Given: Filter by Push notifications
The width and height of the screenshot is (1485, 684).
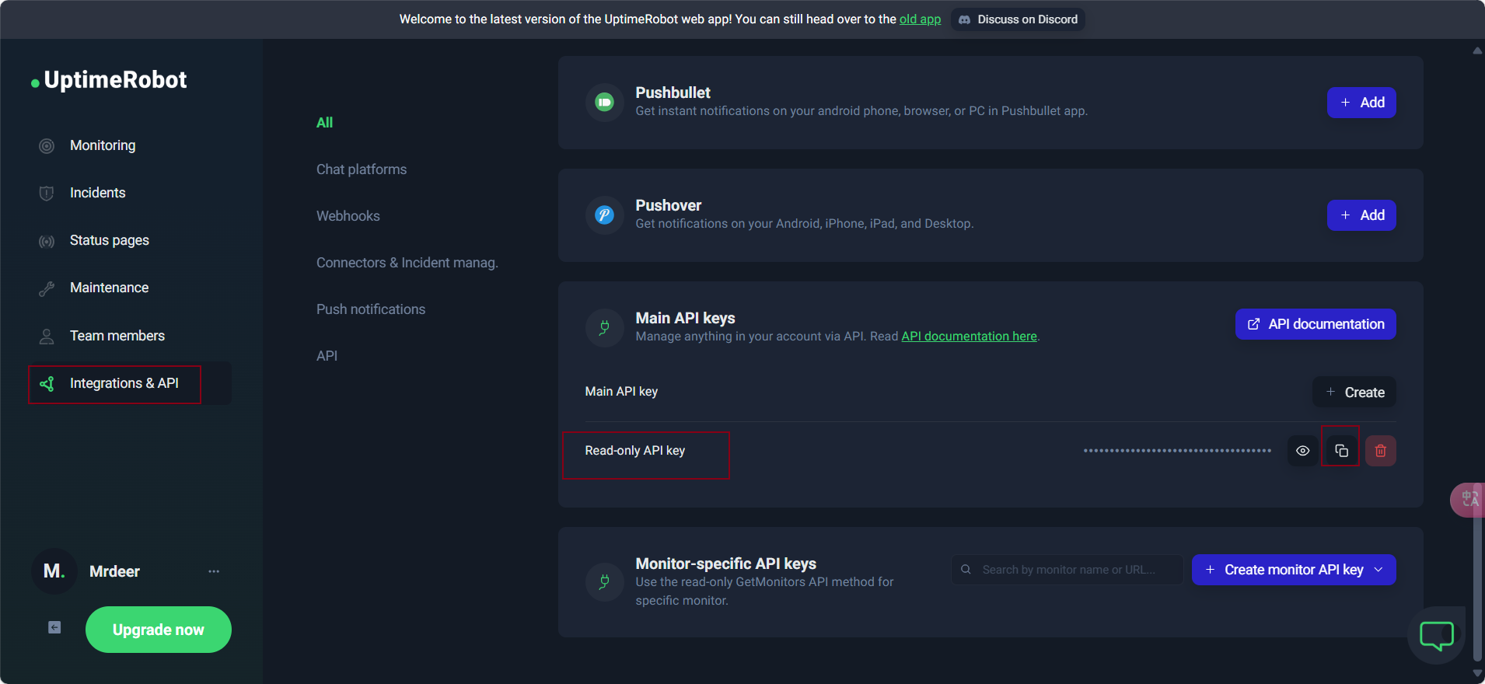Looking at the screenshot, I should [x=371, y=309].
